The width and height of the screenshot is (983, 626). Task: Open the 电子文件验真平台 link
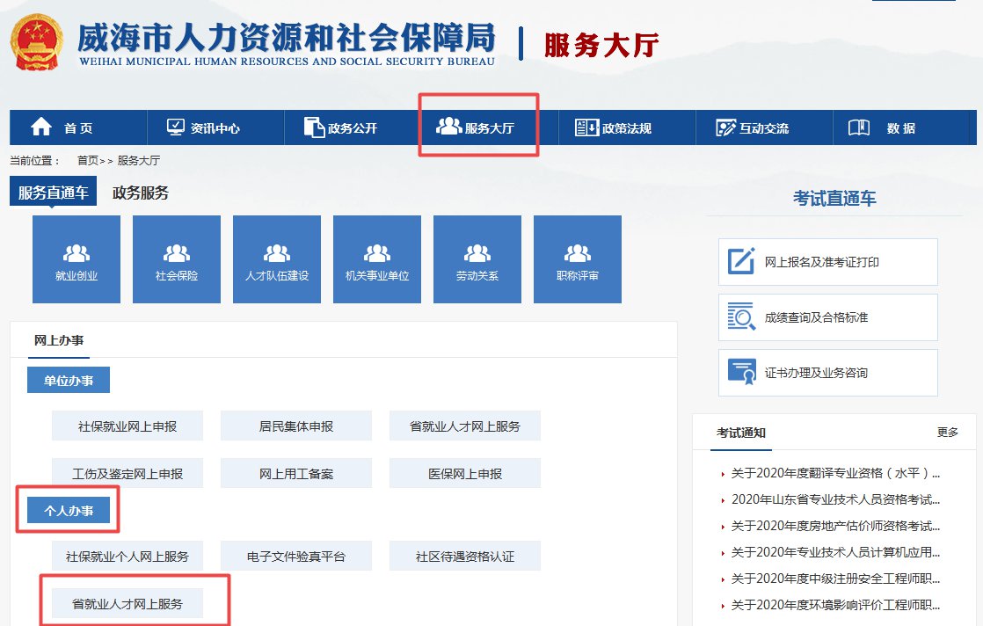pos(296,557)
